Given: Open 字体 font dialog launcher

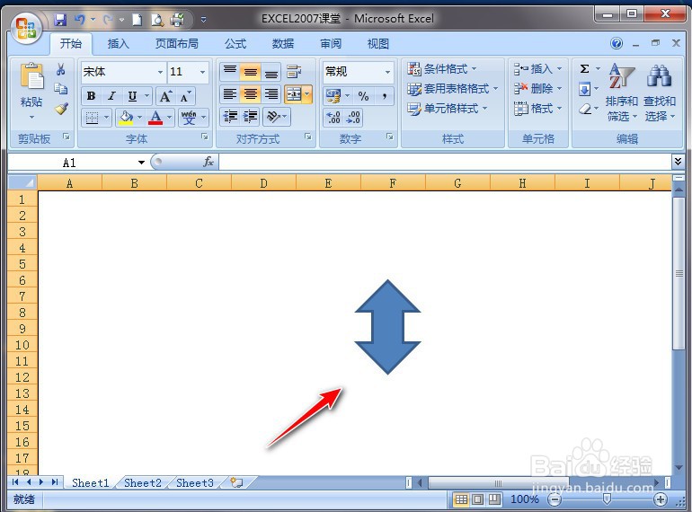Looking at the screenshot, I should pyautogui.click(x=205, y=137).
